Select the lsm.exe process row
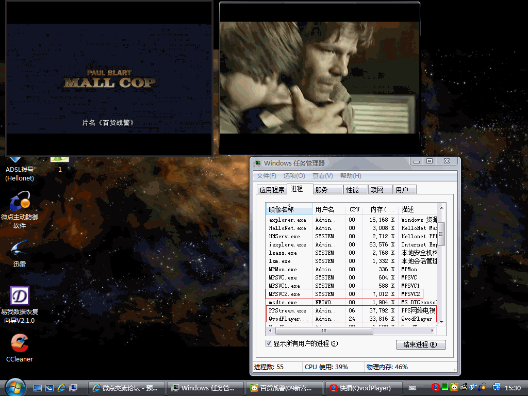This screenshot has height=396, width=528. [351, 261]
